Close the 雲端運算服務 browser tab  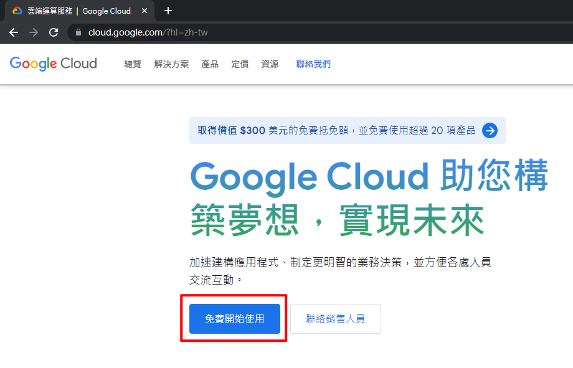click(x=144, y=11)
